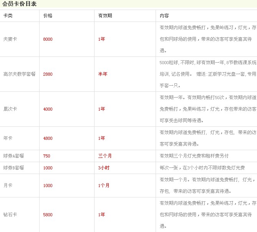
Task: Select the 月卡 card name
Action: [8, 186]
